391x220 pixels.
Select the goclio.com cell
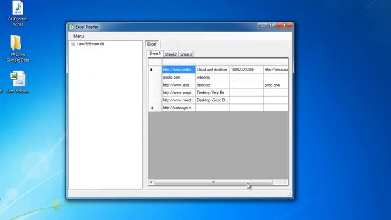(x=179, y=78)
